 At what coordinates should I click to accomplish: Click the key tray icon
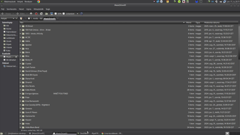[x=220, y=2]
